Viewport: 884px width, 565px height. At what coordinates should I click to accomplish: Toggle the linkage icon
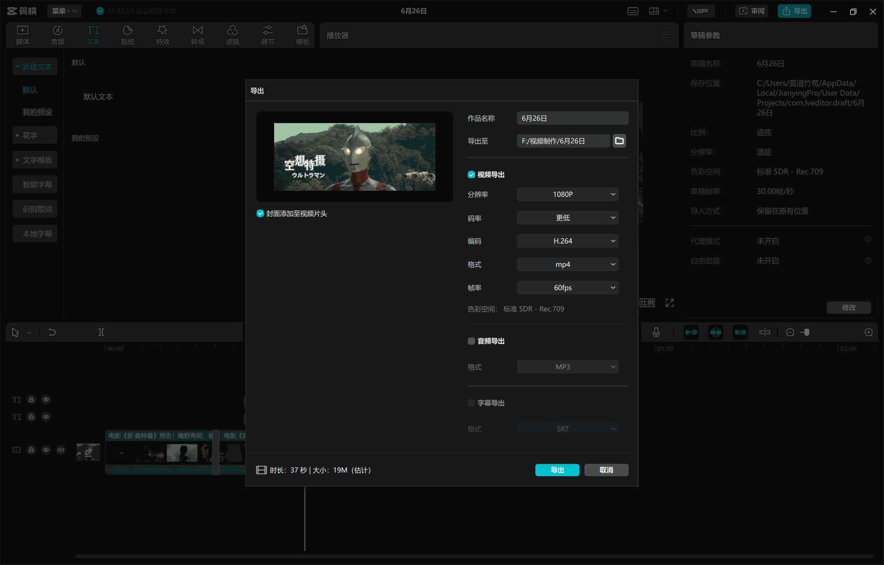point(740,332)
